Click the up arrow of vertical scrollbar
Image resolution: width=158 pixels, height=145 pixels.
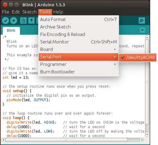147,38
